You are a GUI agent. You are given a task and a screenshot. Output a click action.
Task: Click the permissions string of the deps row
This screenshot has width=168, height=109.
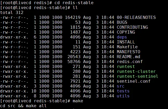(x=14, y=37)
